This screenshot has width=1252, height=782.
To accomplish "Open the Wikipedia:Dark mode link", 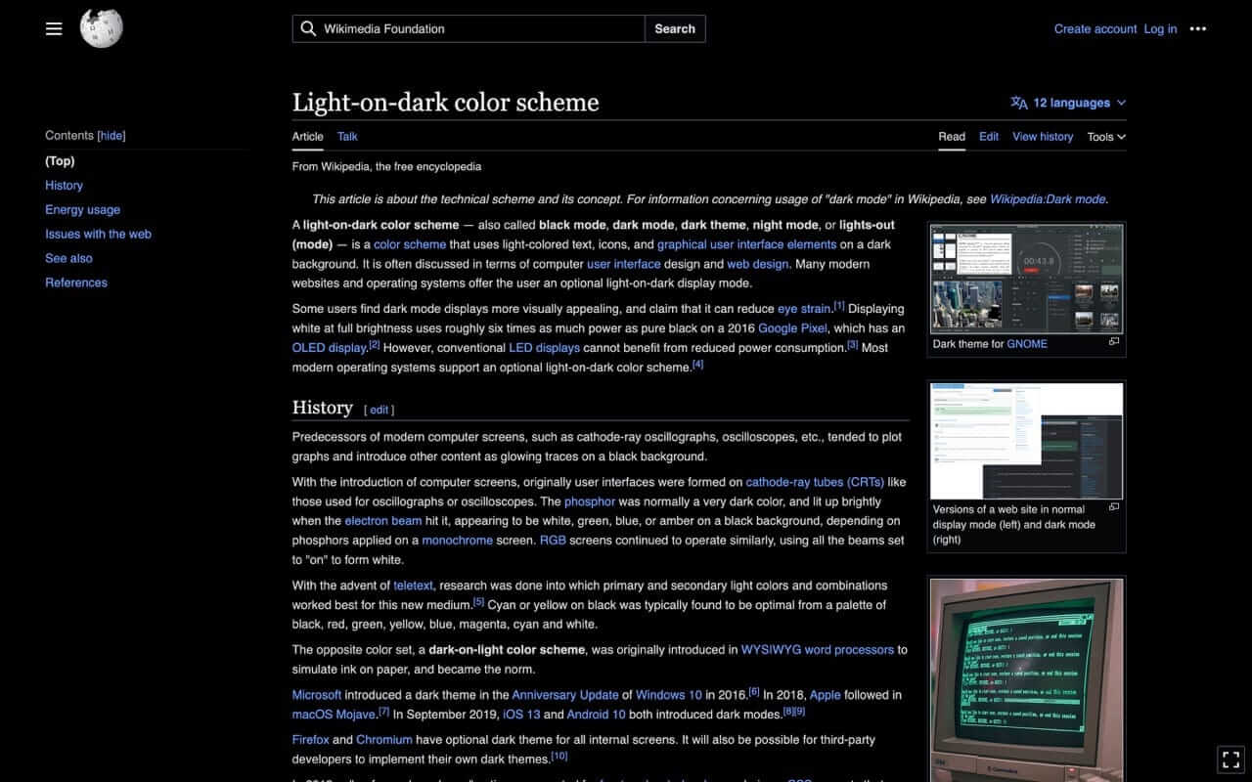I will 1048,199.
